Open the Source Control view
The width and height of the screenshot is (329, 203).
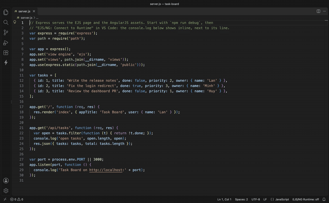pos(6,32)
